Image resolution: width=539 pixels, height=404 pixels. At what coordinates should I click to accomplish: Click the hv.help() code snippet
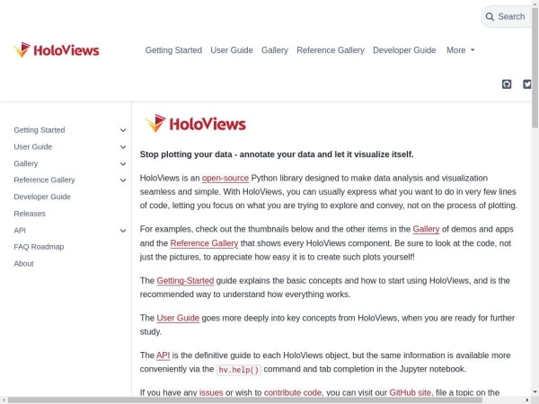tap(239, 370)
